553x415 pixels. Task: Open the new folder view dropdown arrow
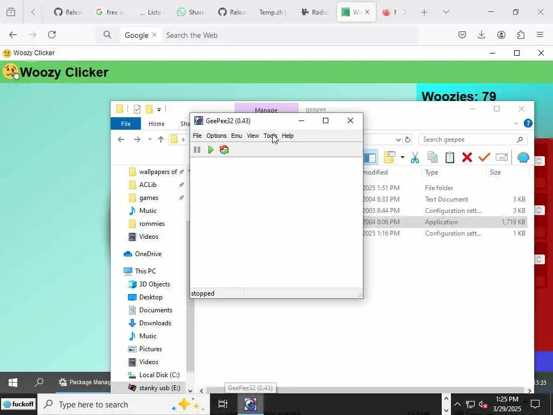coord(402,157)
